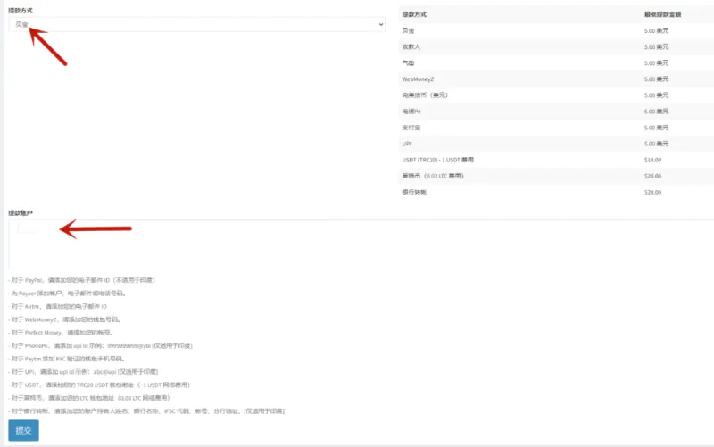714x447 pixels.
Task: Click the $10.00 minimum amount cell
Action: (652, 160)
